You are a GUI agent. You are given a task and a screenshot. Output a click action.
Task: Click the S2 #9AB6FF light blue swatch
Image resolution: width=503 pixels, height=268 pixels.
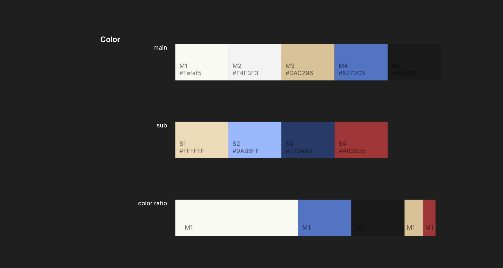[255, 140]
